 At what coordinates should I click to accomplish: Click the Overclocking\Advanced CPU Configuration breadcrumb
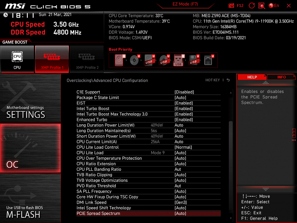(x=107, y=80)
